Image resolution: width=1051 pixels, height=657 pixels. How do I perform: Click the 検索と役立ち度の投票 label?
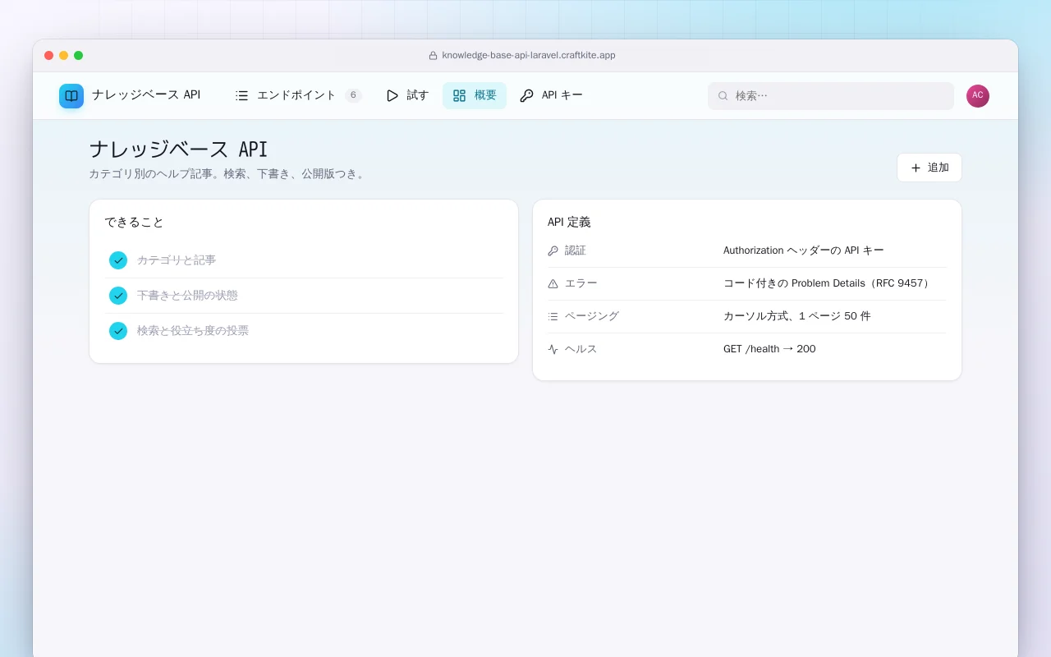(193, 331)
